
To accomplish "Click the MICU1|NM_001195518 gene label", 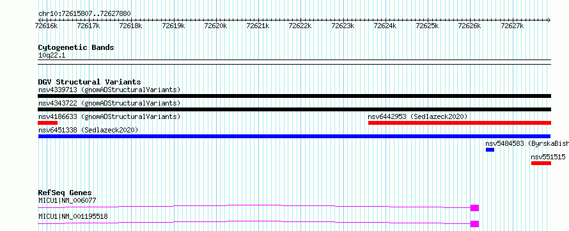I will (73, 216).
